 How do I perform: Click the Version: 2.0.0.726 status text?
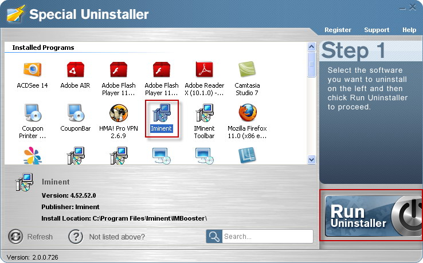point(32,257)
